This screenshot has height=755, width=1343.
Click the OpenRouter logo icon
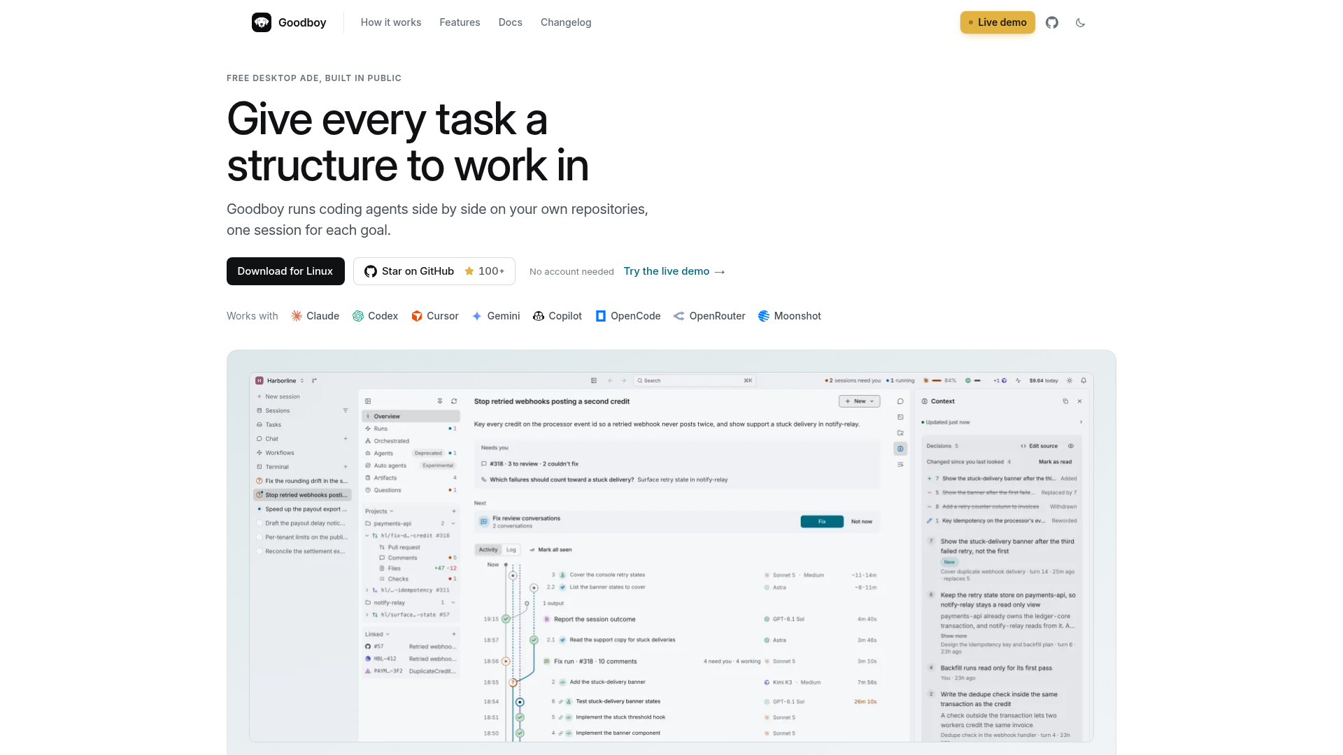(x=679, y=316)
